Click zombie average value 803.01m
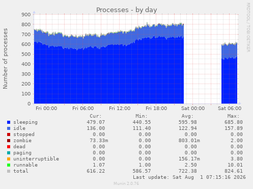The image size is (253, 189). (x=189, y=141)
